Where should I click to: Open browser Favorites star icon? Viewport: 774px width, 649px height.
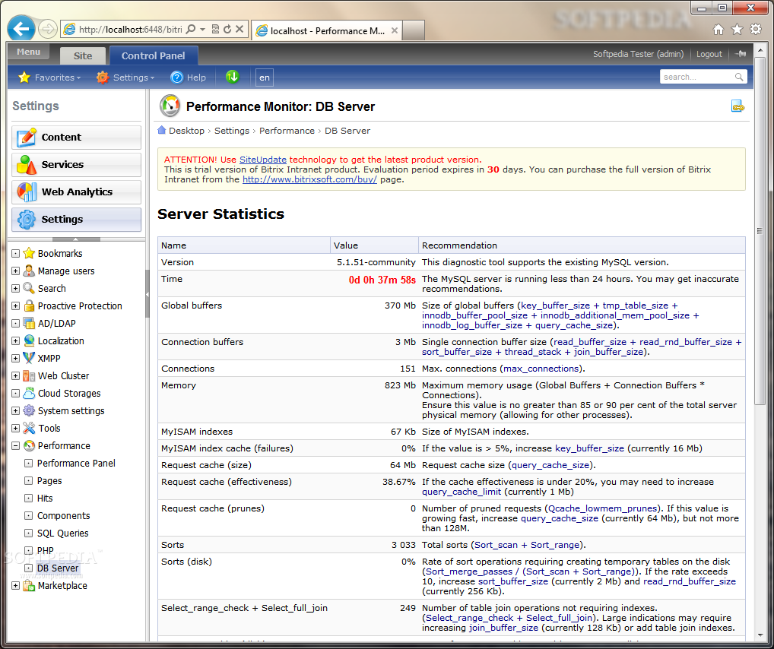[x=737, y=30]
